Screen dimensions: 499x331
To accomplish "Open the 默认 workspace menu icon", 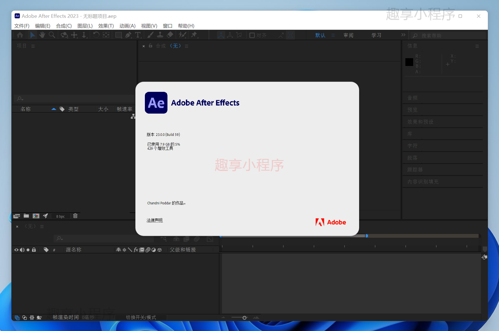I will (333, 35).
